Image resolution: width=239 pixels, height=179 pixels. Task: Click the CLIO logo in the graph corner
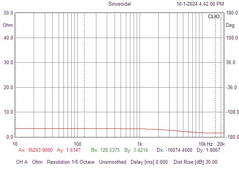214,17
